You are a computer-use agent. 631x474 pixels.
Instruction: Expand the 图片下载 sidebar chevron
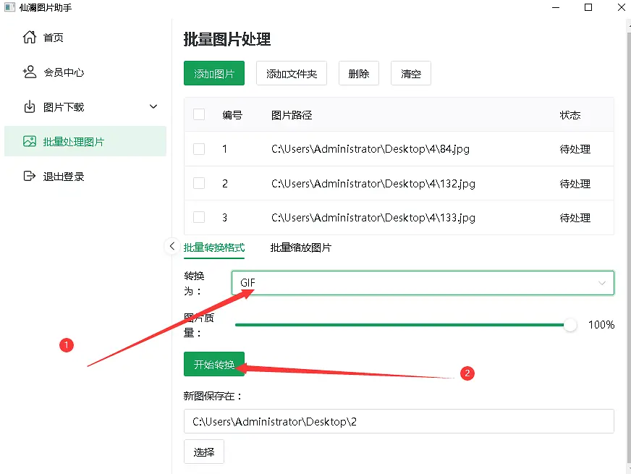pyautogui.click(x=153, y=106)
